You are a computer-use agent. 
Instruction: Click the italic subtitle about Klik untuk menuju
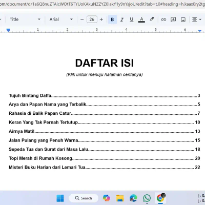[105, 75]
